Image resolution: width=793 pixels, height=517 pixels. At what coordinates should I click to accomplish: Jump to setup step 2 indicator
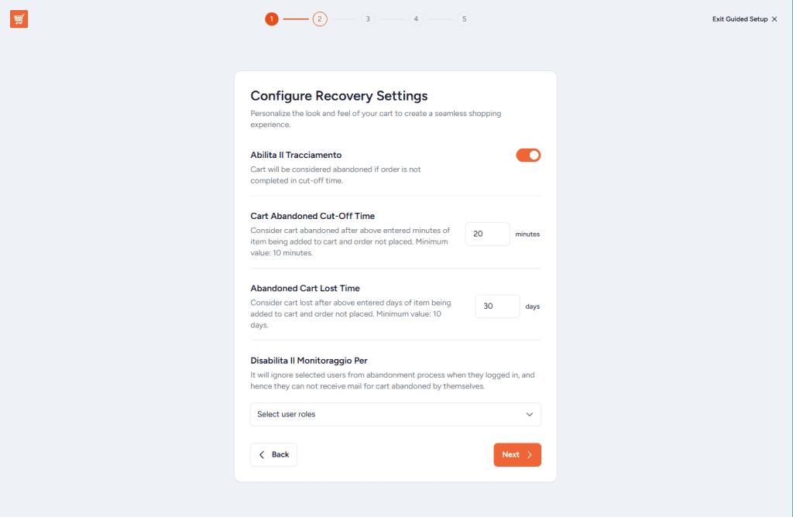pyautogui.click(x=320, y=19)
